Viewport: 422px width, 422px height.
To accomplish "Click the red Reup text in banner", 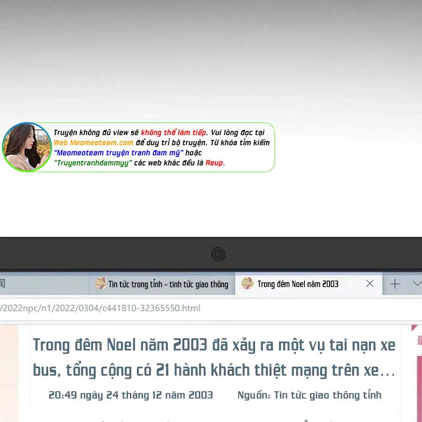I will 215,163.
